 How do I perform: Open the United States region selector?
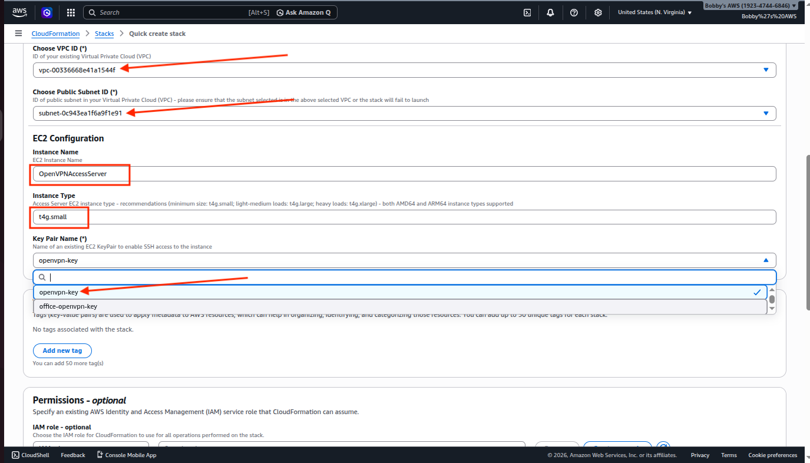click(x=654, y=12)
